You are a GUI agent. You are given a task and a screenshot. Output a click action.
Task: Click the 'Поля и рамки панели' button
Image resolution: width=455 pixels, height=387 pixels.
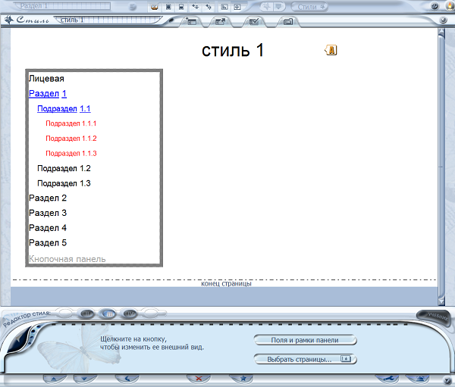[x=305, y=340]
